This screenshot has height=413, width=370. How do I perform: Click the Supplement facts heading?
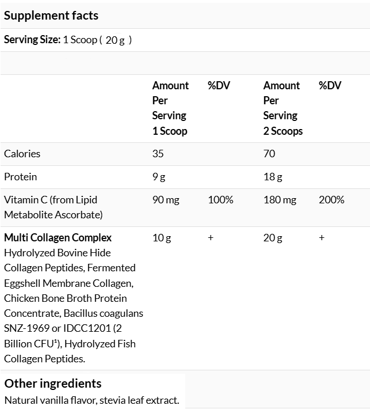point(51,16)
